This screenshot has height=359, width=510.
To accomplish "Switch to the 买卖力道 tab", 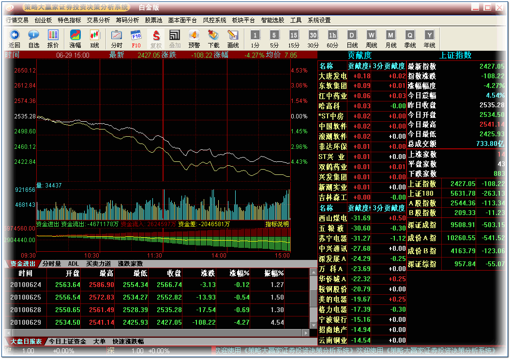I will coord(98,263).
